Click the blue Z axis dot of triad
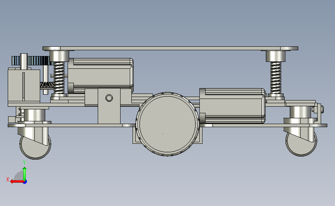The width and height of the screenshot is (335, 206). tap(25, 182)
